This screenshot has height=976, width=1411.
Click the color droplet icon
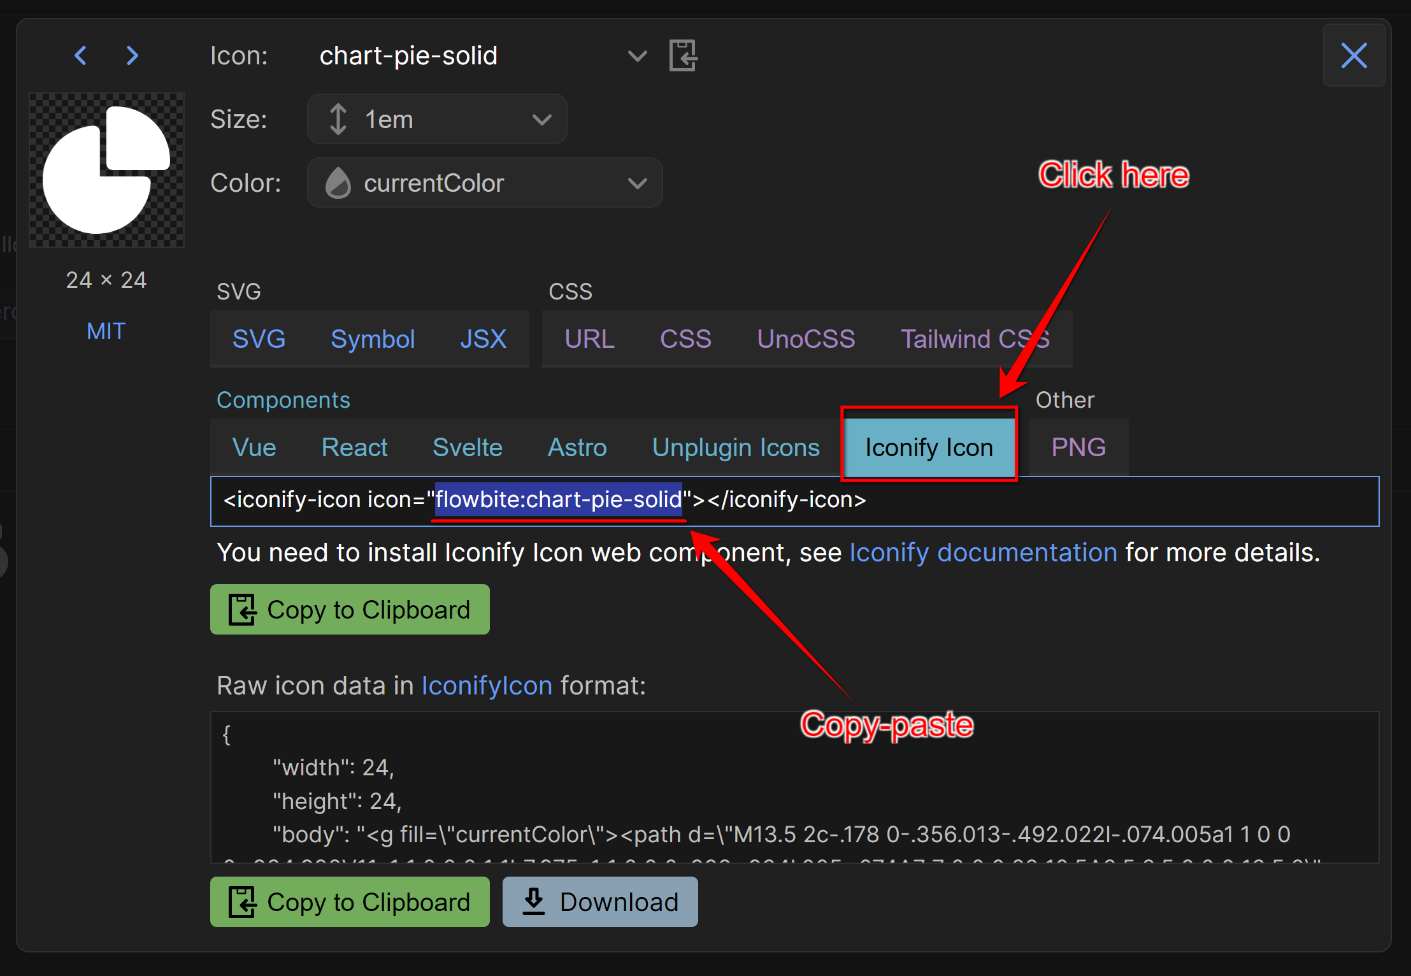coord(338,183)
